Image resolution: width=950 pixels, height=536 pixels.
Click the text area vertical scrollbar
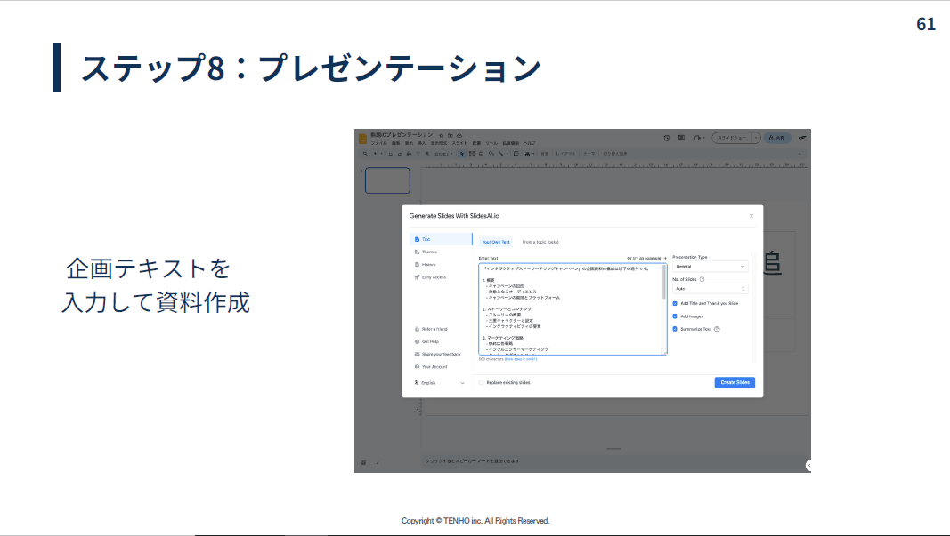(664, 282)
